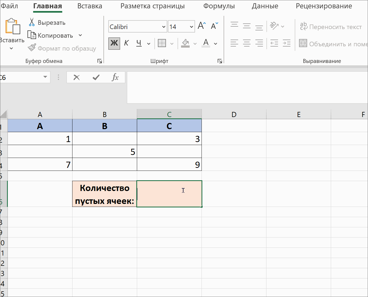The width and height of the screenshot is (368, 297).
Task: Open Clipboard (Буфер обмена) dialog launcher
Action: [x=100, y=61]
